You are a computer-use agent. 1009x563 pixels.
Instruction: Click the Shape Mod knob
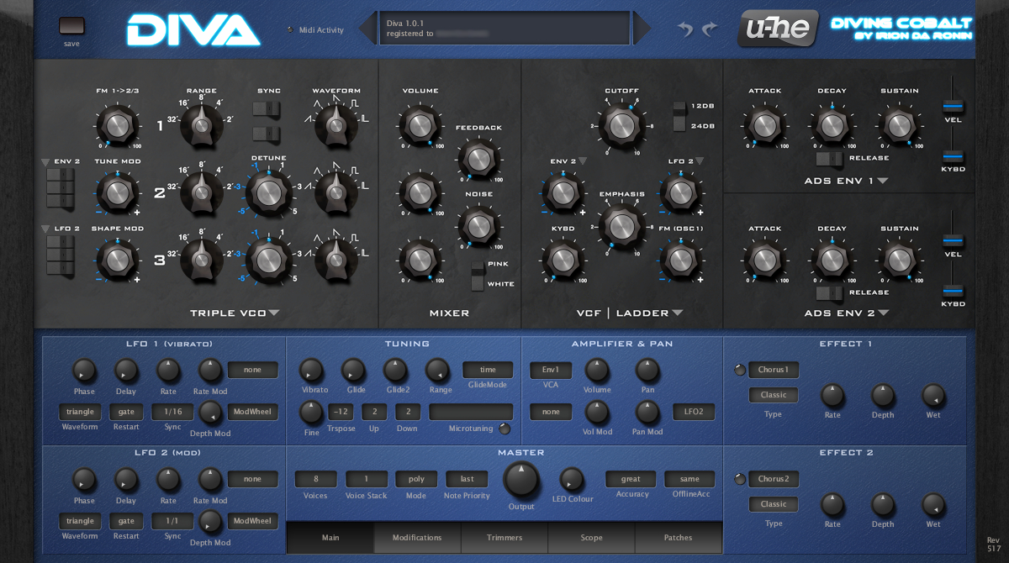117,260
